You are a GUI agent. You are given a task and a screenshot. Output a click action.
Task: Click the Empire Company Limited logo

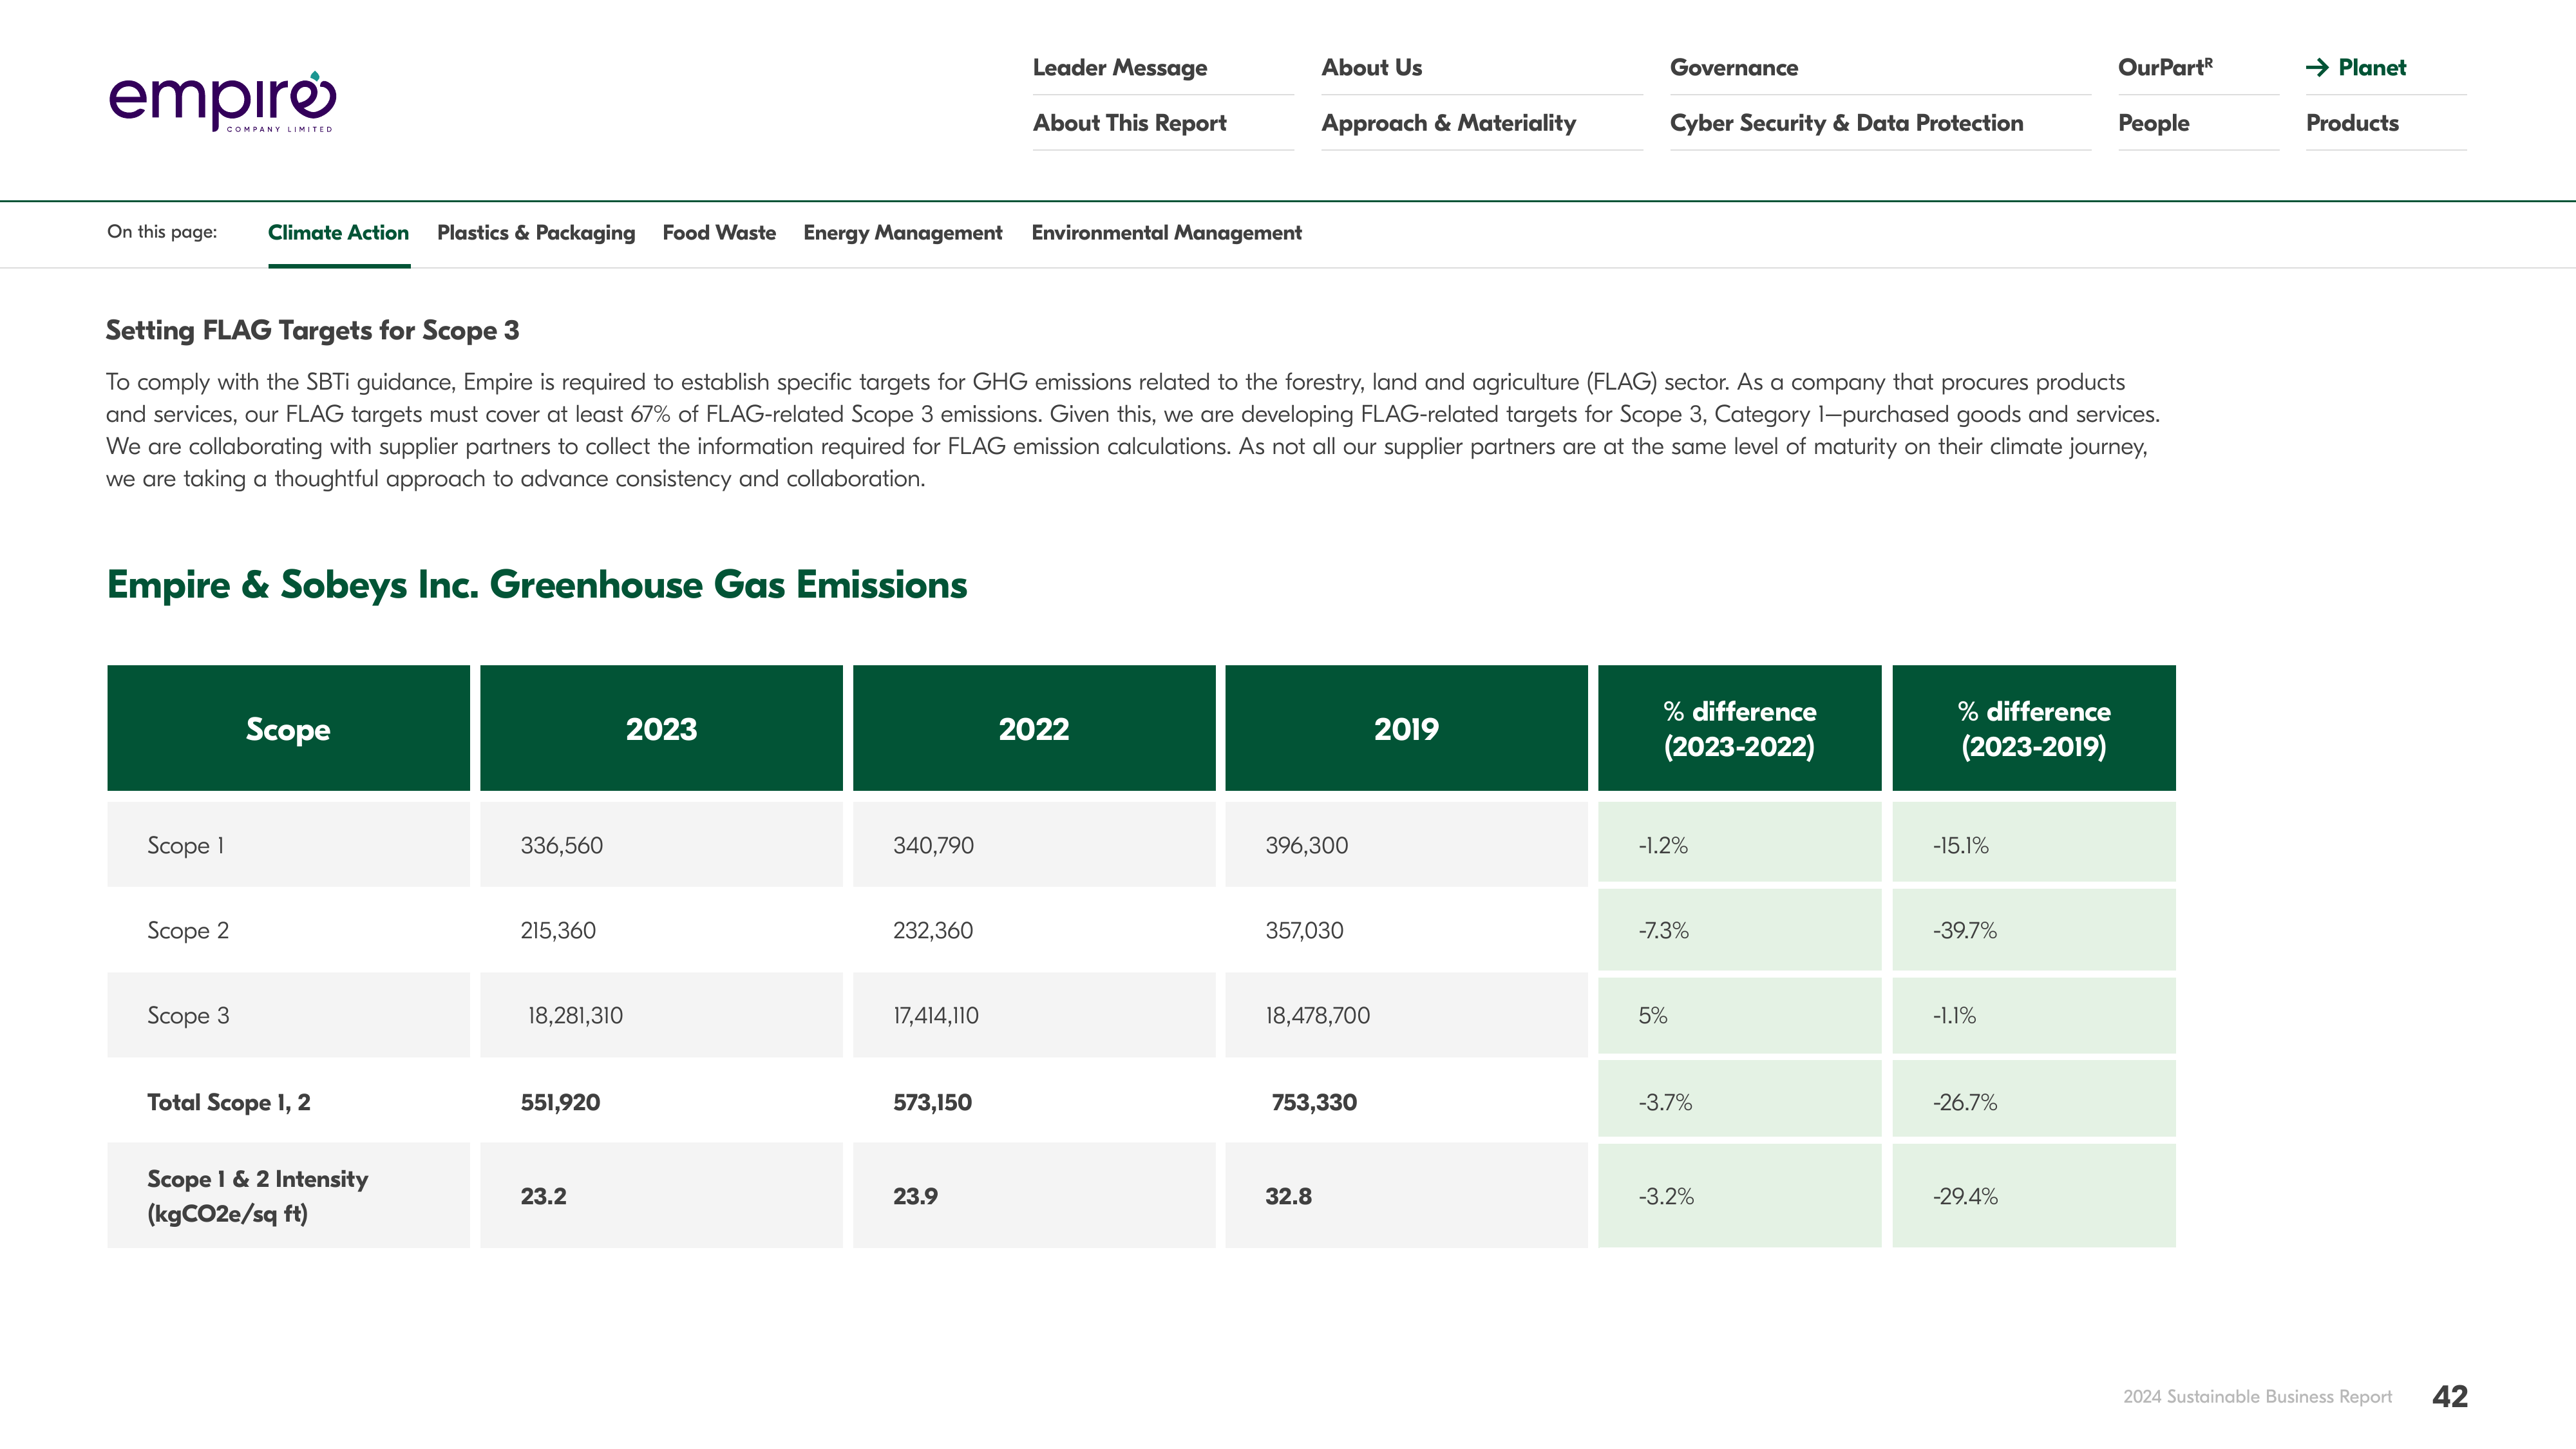(222, 101)
